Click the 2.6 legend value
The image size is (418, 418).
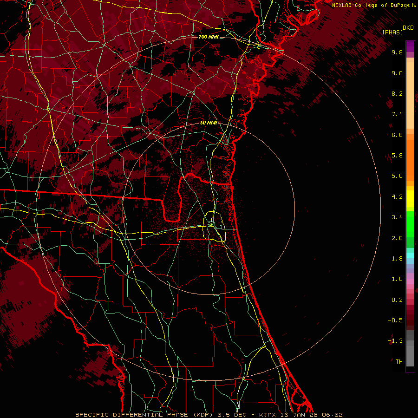[397, 238]
